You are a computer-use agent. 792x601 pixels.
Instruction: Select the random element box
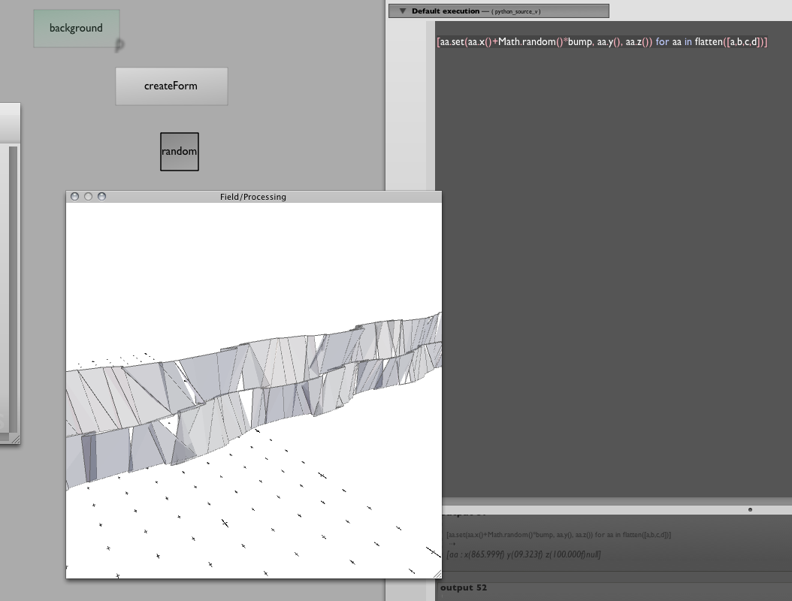pos(179,152)
